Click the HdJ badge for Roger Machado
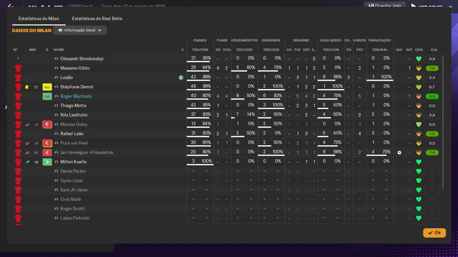This screenshot has width=458, height=257. point(47,96)
